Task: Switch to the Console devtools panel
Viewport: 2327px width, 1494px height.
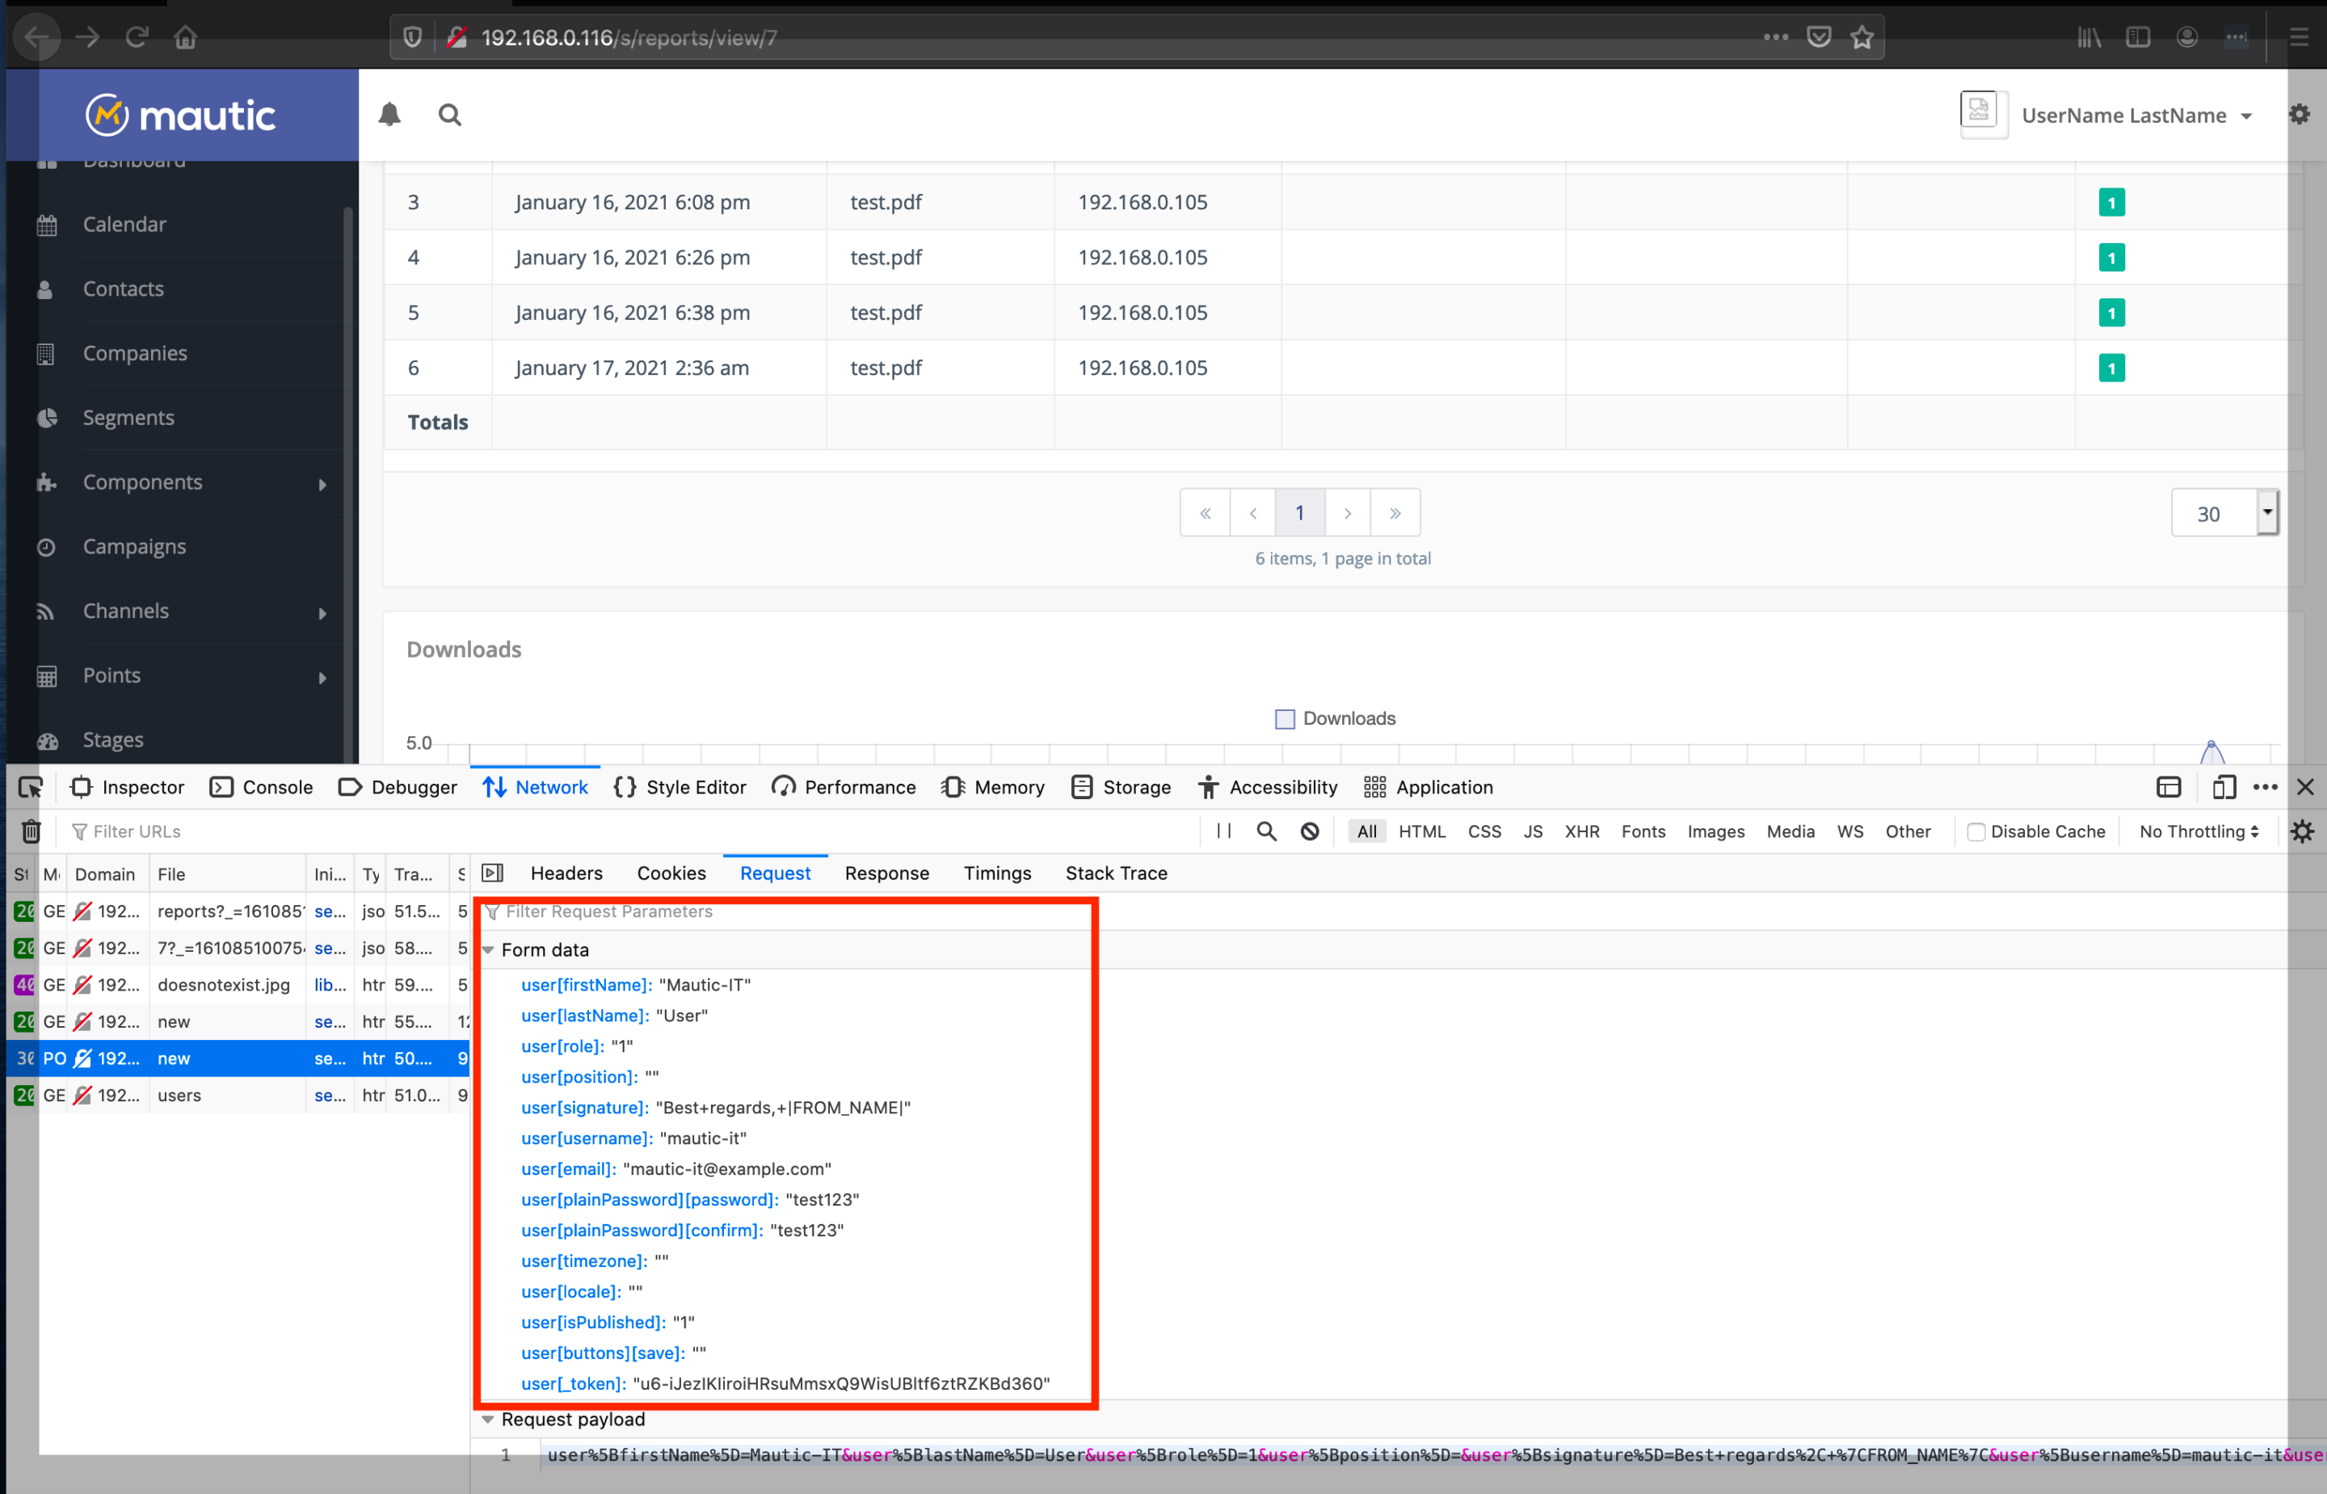Action: tap(262, 787)
